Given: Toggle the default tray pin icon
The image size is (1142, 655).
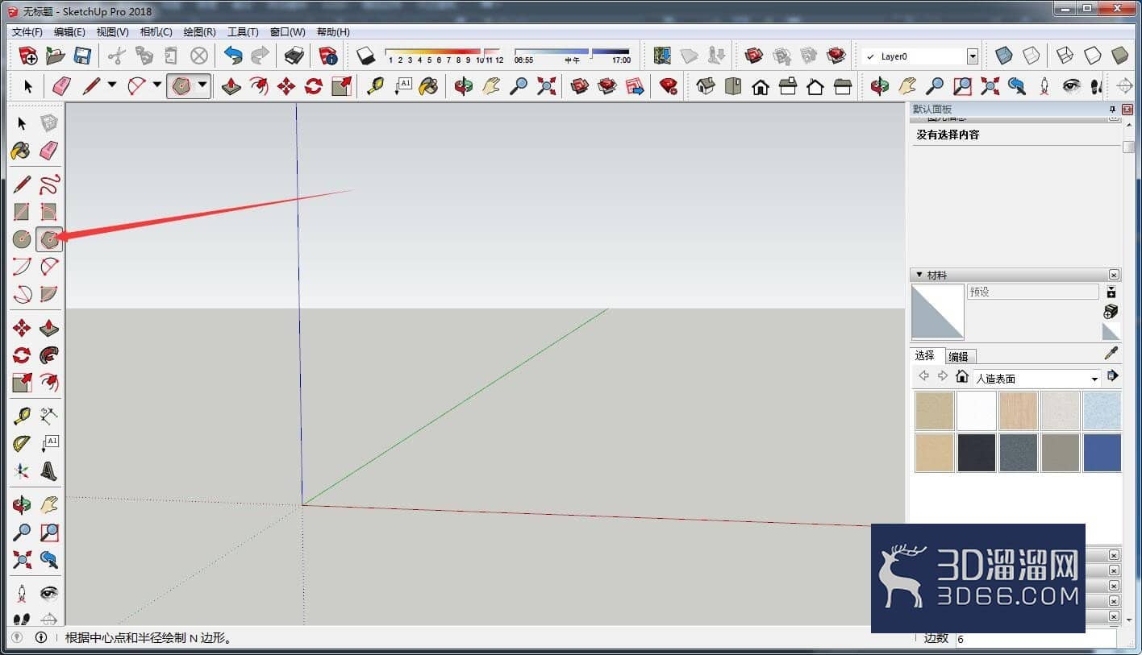Looking at the screenshot, I should 1113,109.
